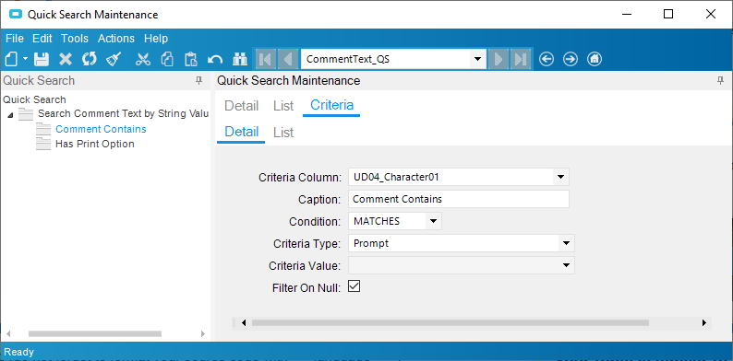Open the Criteria Column dropdown
Image resolution: width=733 pixels, height=361 pixels.
point(560,177)
